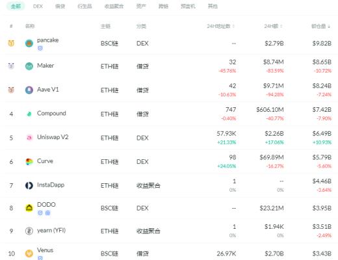Click the Compound project logo

coord(29,114)
